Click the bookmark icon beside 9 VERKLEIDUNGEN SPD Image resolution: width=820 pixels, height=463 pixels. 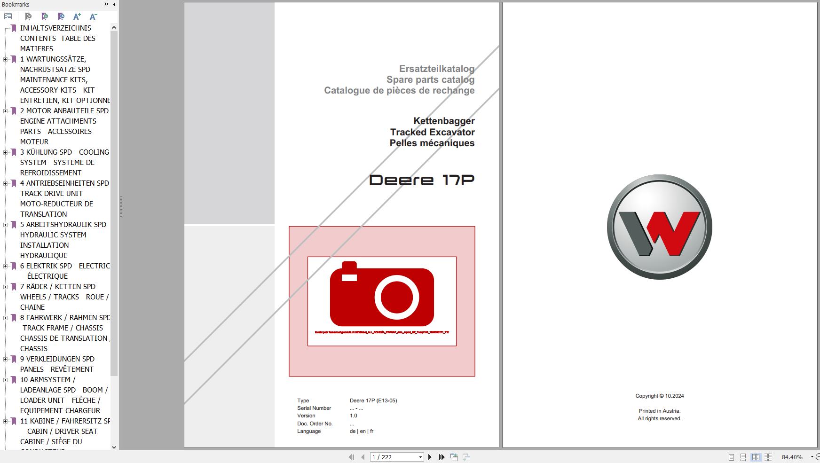(14, 359)
